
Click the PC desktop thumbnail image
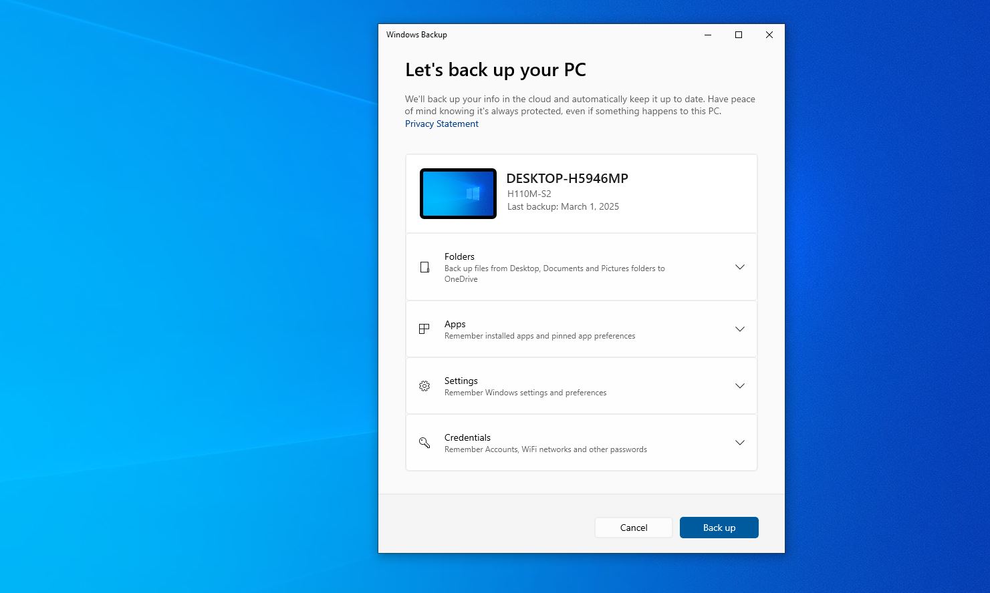click(458, 194)
